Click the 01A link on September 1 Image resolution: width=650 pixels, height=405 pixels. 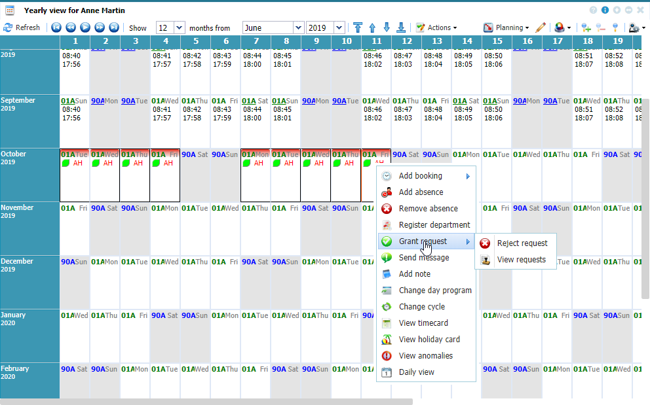(67, 101)
